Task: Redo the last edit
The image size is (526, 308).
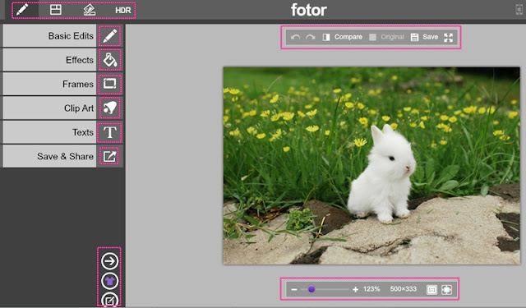Action: [x=311, y=37]
